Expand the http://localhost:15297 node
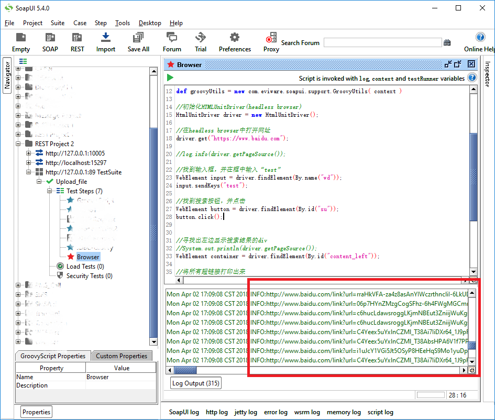The height and width of the screenshot is (420, 495). tap(29, 163)
